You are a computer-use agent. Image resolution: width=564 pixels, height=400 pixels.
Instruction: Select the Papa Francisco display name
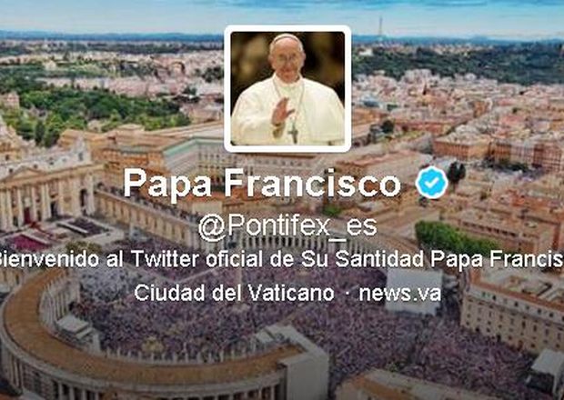(262, 183)
